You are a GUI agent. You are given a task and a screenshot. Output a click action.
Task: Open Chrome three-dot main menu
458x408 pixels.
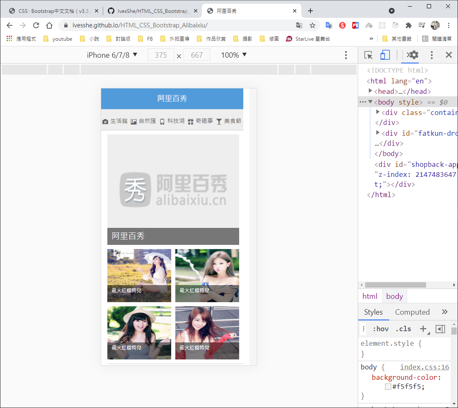(448, 25)
